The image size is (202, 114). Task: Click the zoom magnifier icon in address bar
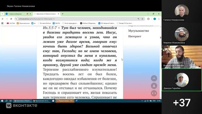[x=139, y=19]
